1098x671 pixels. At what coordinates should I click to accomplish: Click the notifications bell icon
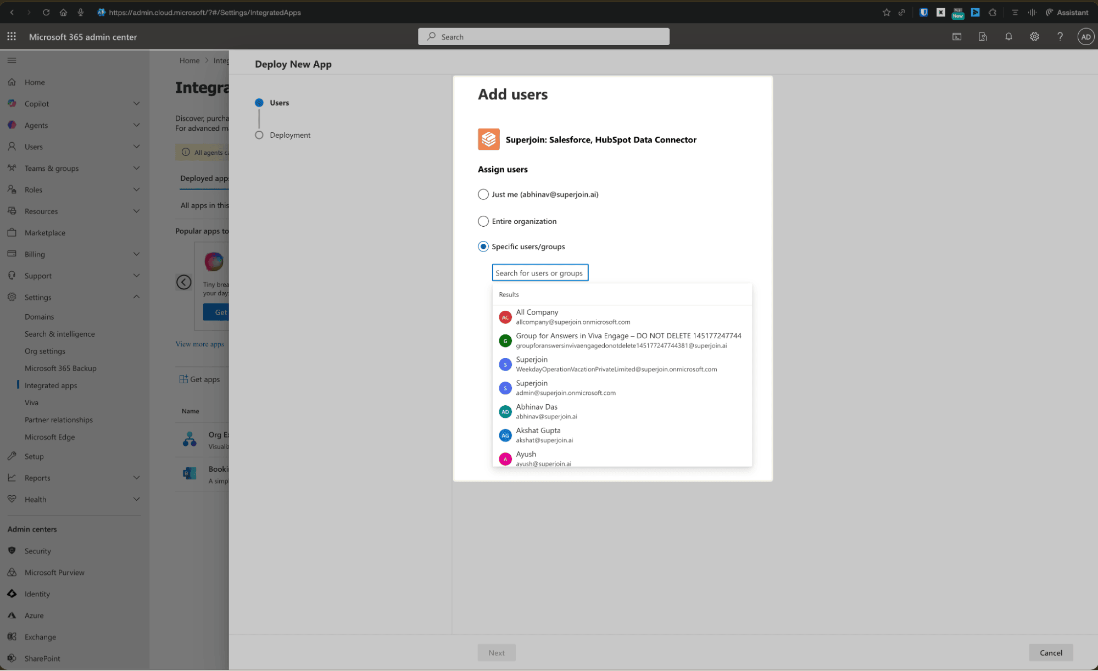(x=1008, y=37)
